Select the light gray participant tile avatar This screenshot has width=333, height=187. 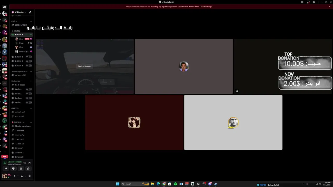click(x=233, y=123)
